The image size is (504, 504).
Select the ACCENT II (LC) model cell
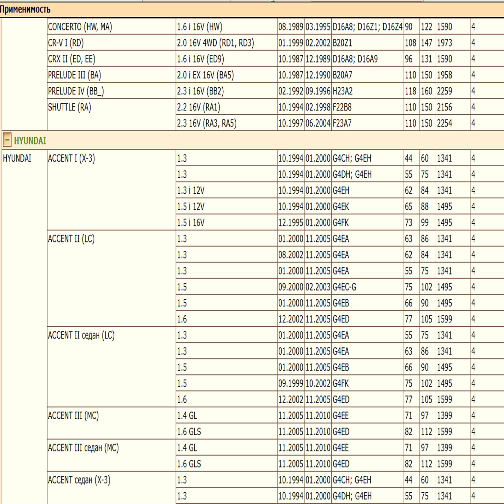[x=71, y=239]
